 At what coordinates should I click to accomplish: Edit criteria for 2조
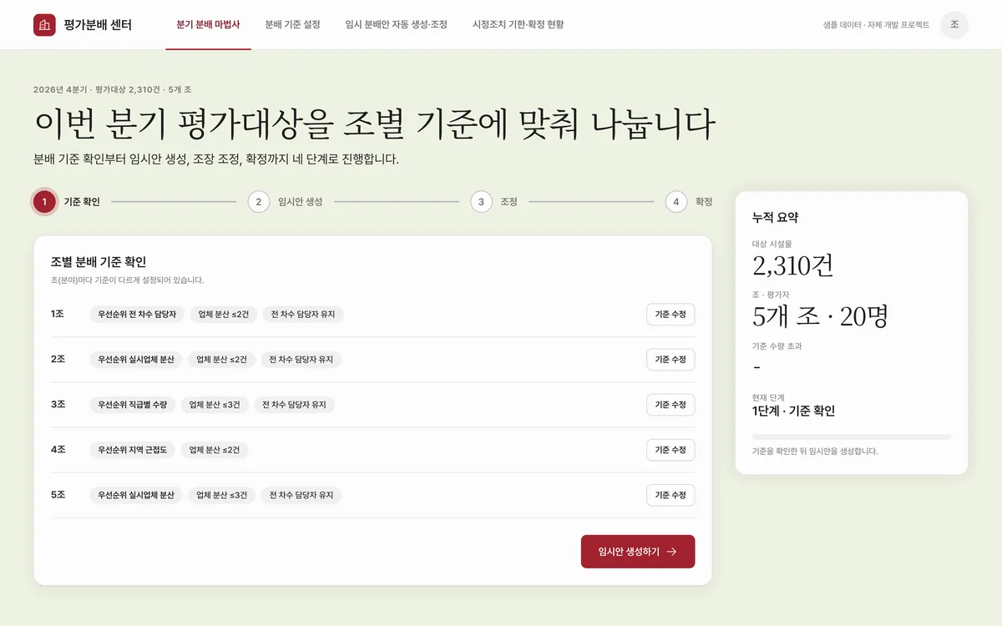click(x=671, y=360)
